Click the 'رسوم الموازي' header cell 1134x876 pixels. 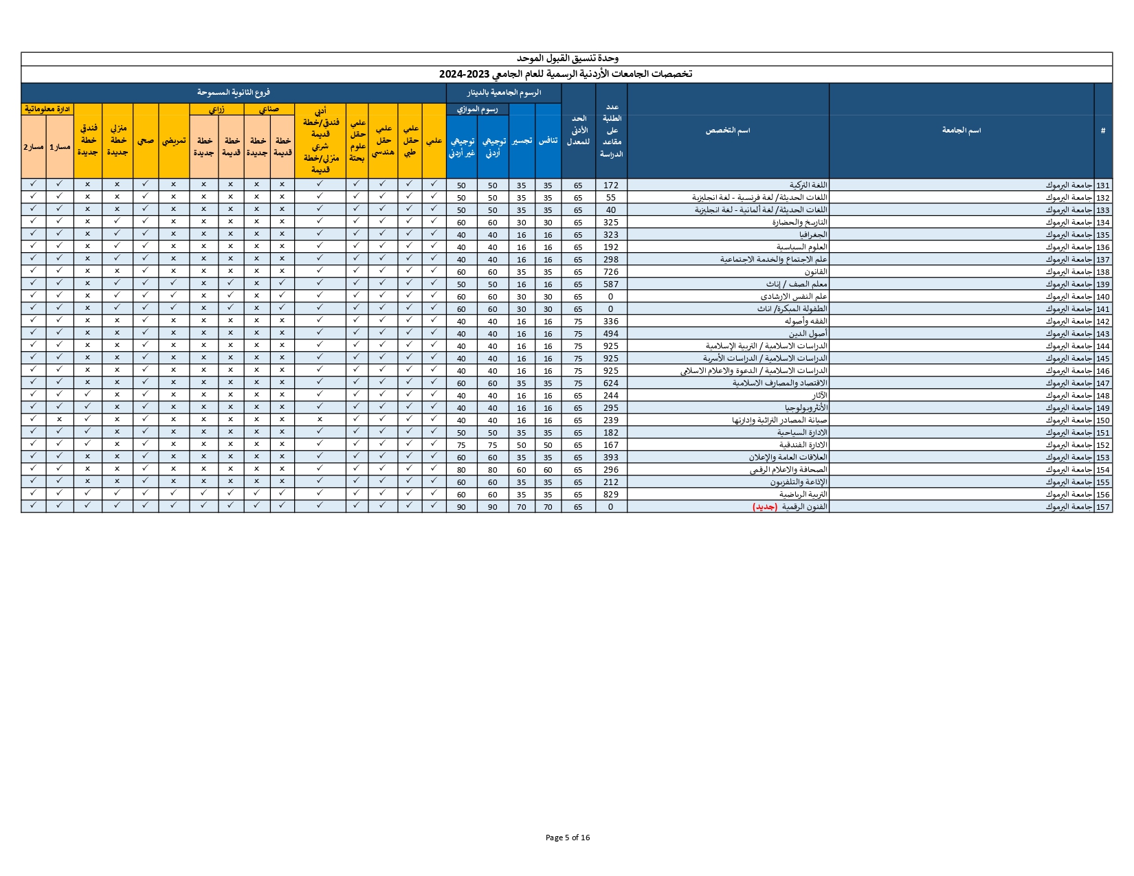click(477, 109)
